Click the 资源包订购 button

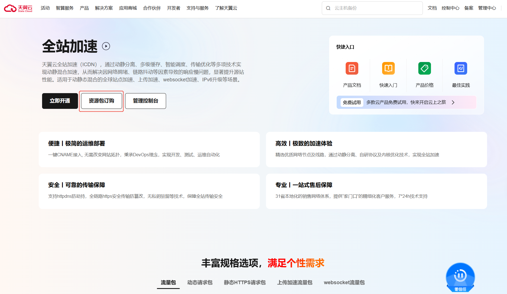pyautogui.click(x=102, y=101)
